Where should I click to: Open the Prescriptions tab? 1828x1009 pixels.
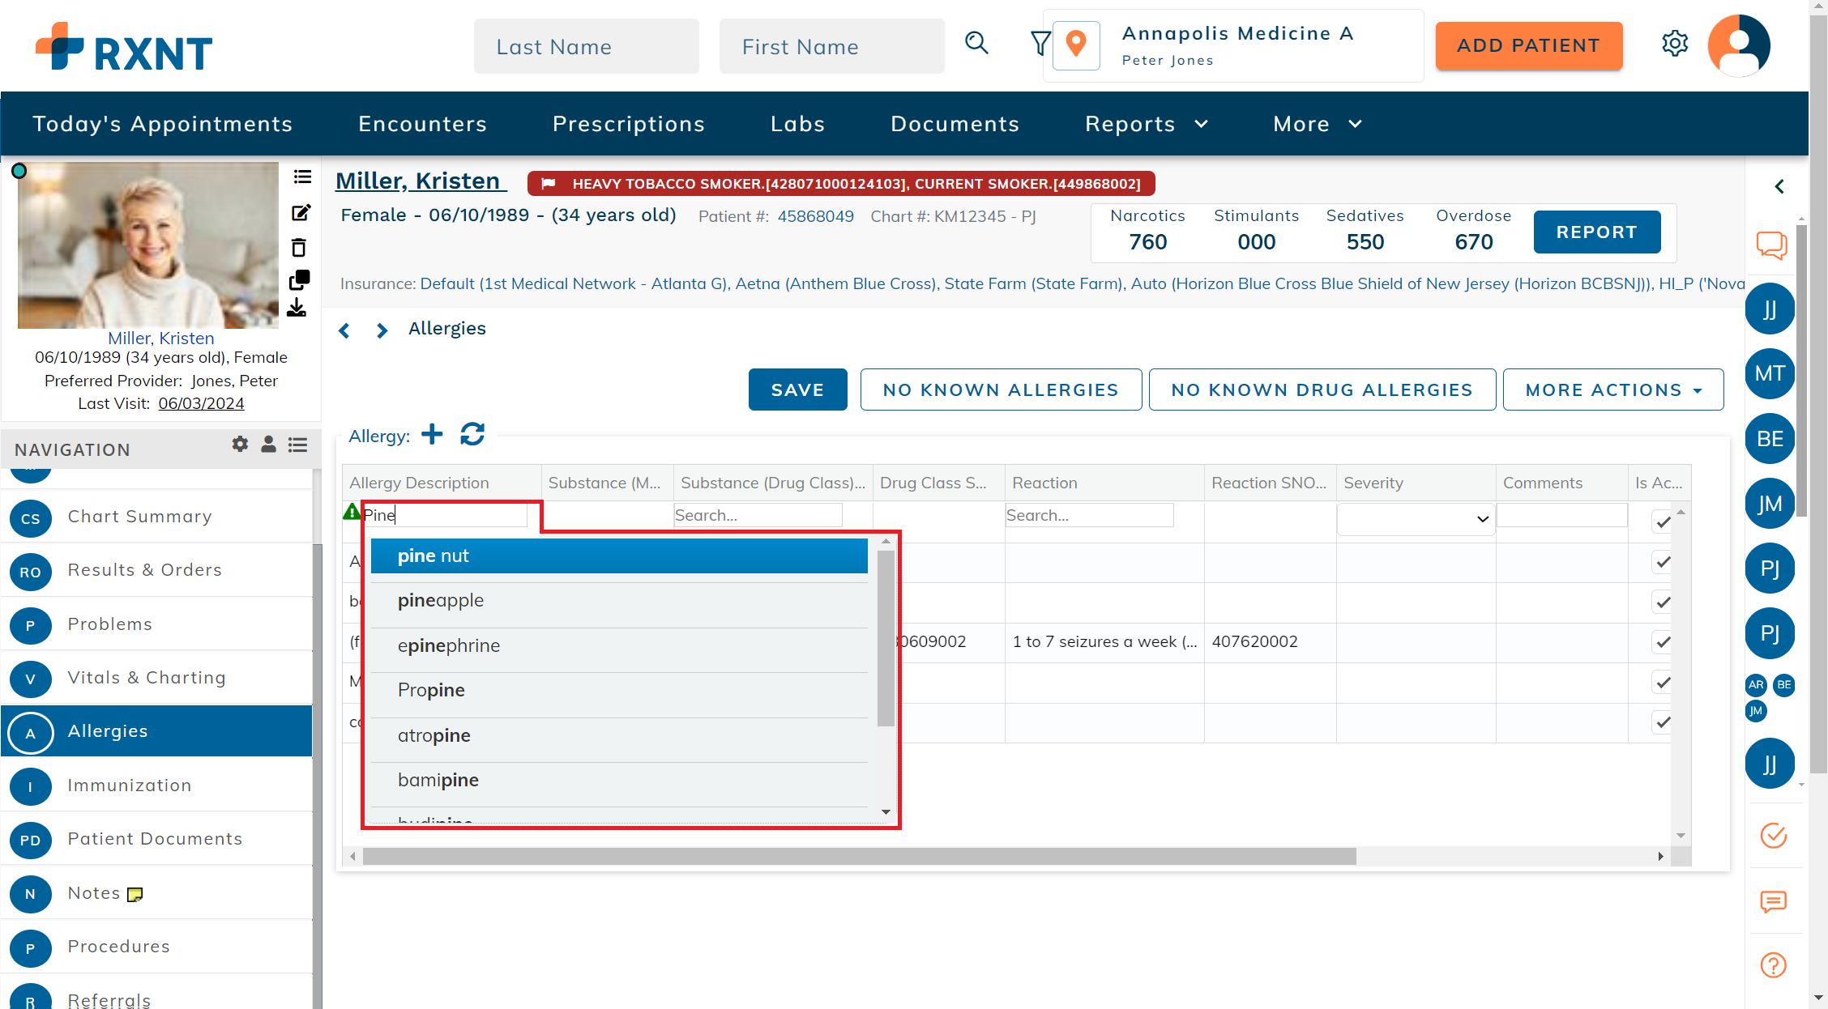click(x=629, y=124)
